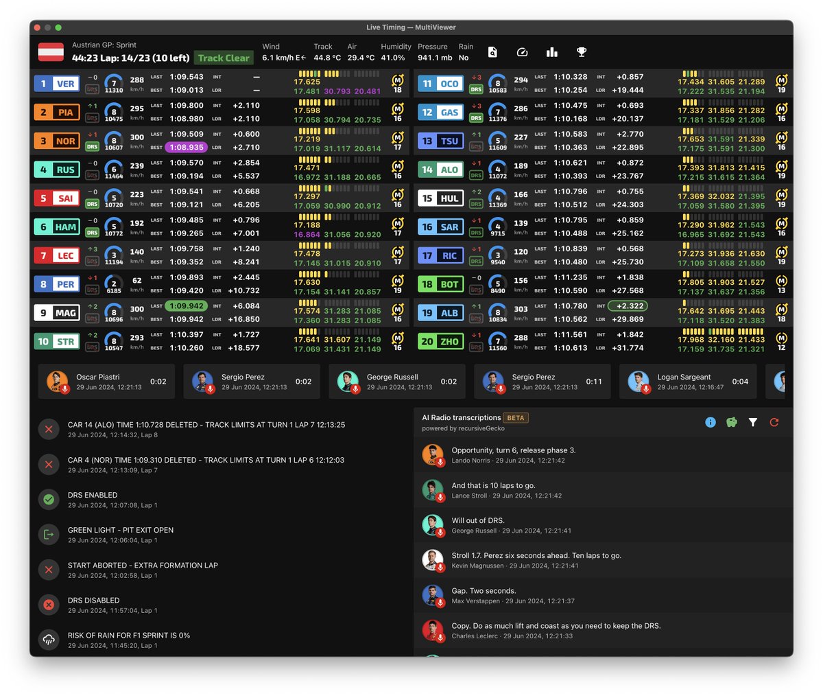This screenshot has width=823, height=696.
Task: Select the HUL driver tag
Action: point(441,198)
